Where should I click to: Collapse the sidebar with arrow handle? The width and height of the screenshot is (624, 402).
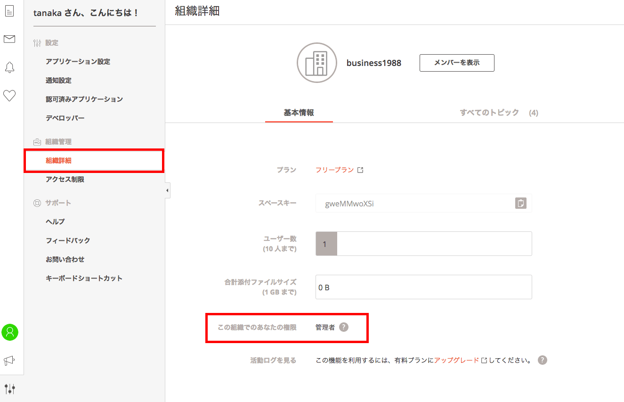pyautogui.click(x=167, y=190)
